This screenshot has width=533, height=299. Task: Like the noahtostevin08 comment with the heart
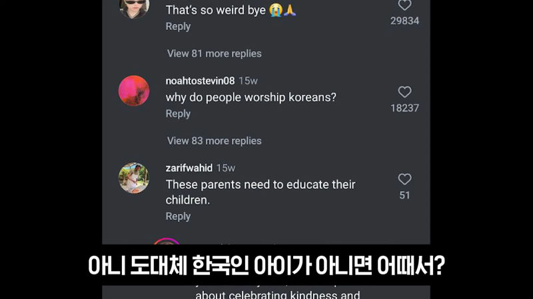click(404, 92)
